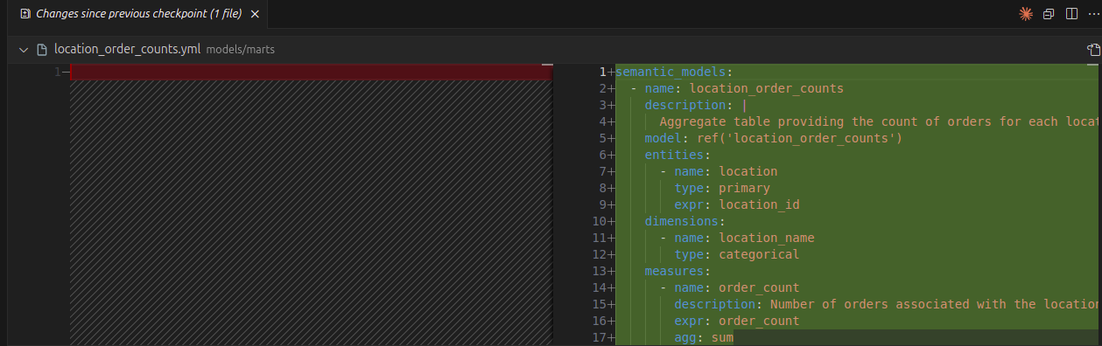Select the Changes since previous checkpoint tab
1102x346 pixels.
[x=138, y=14]
